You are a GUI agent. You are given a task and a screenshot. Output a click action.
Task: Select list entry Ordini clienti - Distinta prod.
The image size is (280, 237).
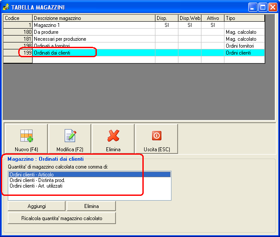click(89, 180)
